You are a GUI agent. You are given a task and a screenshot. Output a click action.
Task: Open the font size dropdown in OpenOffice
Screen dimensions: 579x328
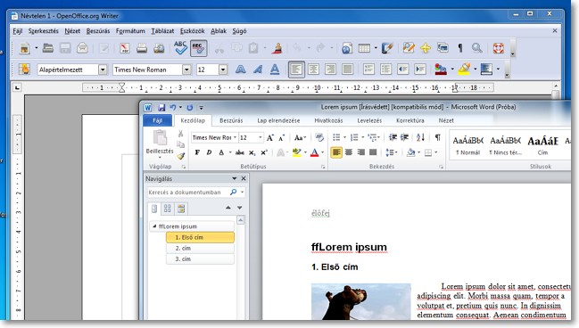(223, 70)
